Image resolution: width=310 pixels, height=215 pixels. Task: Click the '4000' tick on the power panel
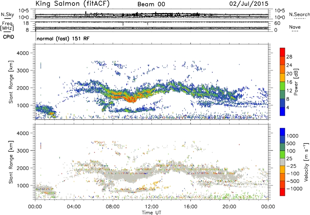coord(22,53)
